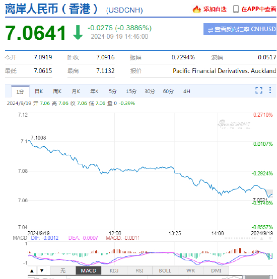Open the three-dot chart options menu
The image size is (277, 279).
click(x=270, y=90)
